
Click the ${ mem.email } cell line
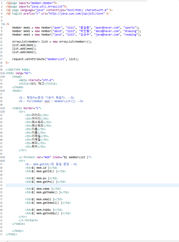coord(44,199)
